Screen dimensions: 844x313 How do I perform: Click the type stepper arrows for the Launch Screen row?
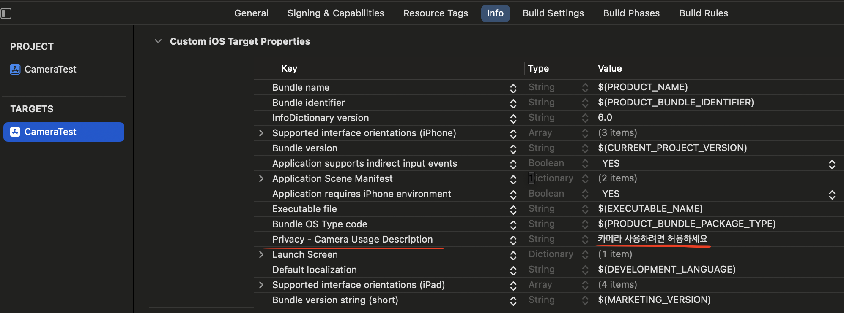585,254
